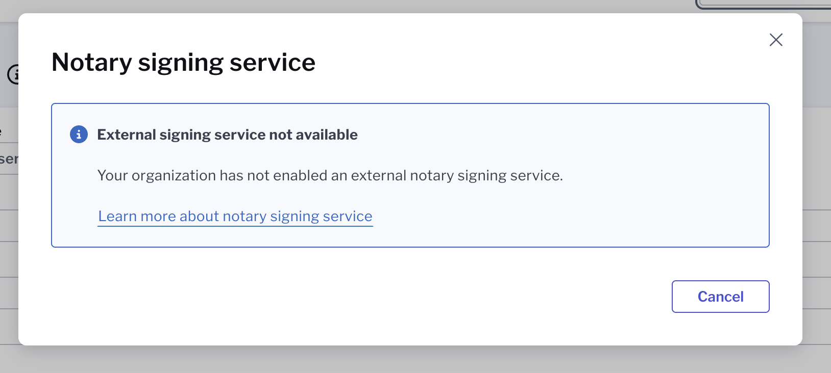831x373 pixels.
Task: Click the blue info icon in the alert
Action: coord(79,135)
